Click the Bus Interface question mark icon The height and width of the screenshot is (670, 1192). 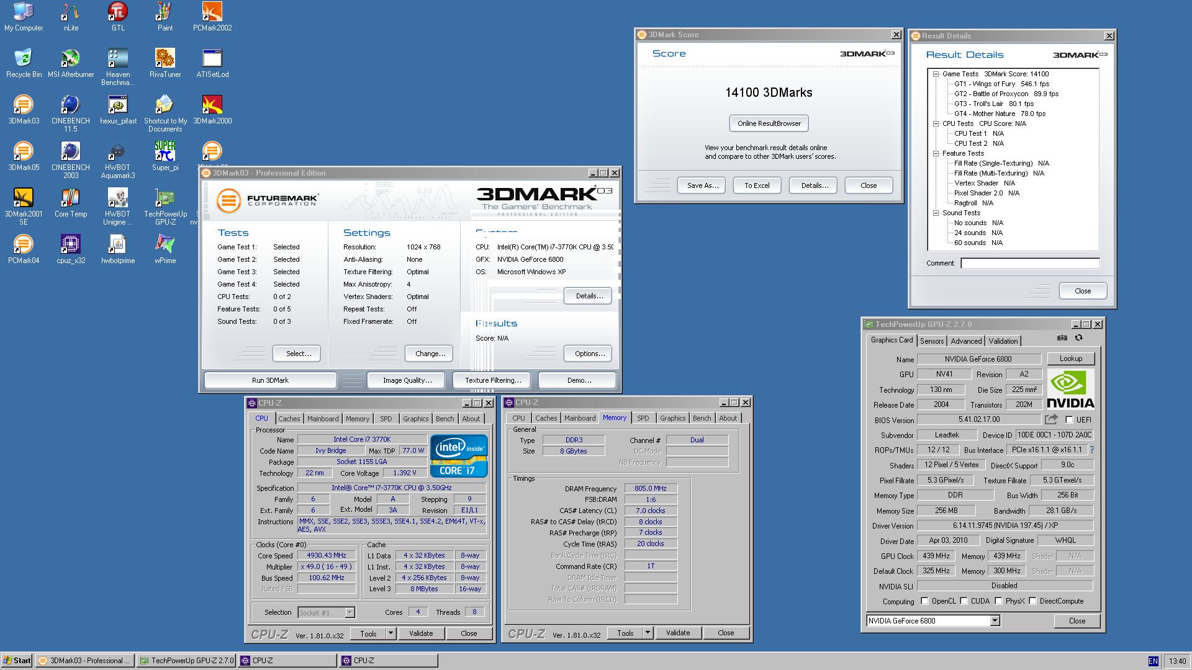tap(1092, 450)
